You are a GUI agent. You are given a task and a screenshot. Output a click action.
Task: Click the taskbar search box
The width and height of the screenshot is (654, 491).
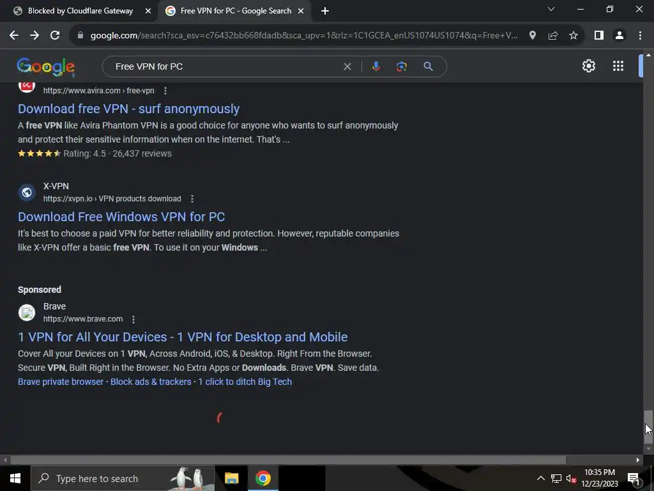tap(123, 478)
